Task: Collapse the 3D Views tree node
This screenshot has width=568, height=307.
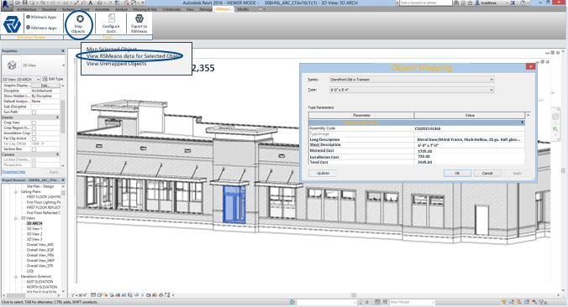Action: 16,218
